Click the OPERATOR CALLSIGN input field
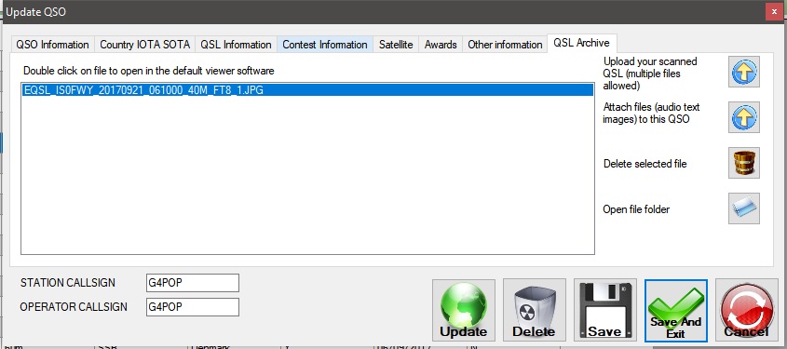This screenshot has width=787, height=349. pos(192,307)
